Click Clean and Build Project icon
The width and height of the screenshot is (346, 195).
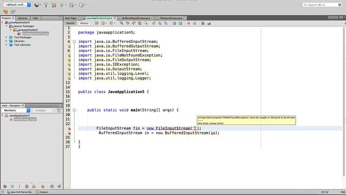pyautogui.click(x=54, y=5)
